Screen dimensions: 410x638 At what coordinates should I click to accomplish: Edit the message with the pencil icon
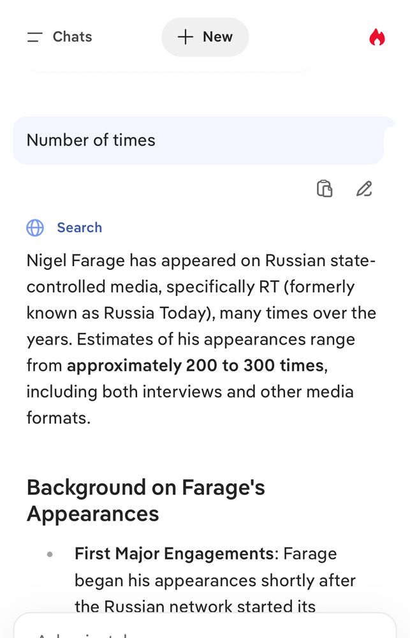click(x=364, y=189)
